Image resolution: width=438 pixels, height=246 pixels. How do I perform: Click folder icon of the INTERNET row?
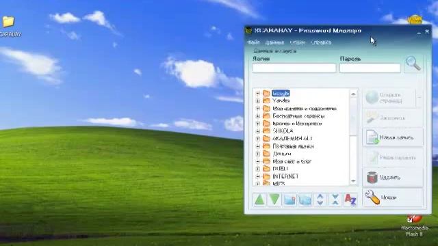[266, 176]
